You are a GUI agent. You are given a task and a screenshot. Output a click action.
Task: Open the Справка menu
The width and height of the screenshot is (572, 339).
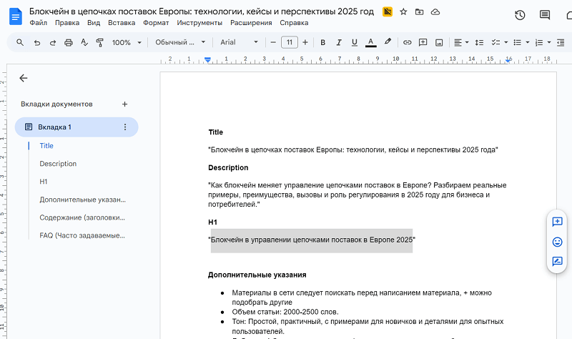294,23
